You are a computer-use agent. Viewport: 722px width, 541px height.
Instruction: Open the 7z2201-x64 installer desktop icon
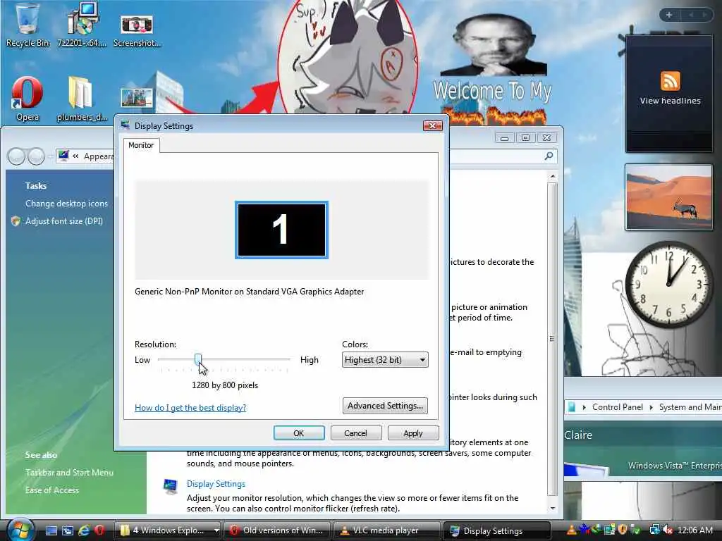pyautogui.click(x=82, y=25)
